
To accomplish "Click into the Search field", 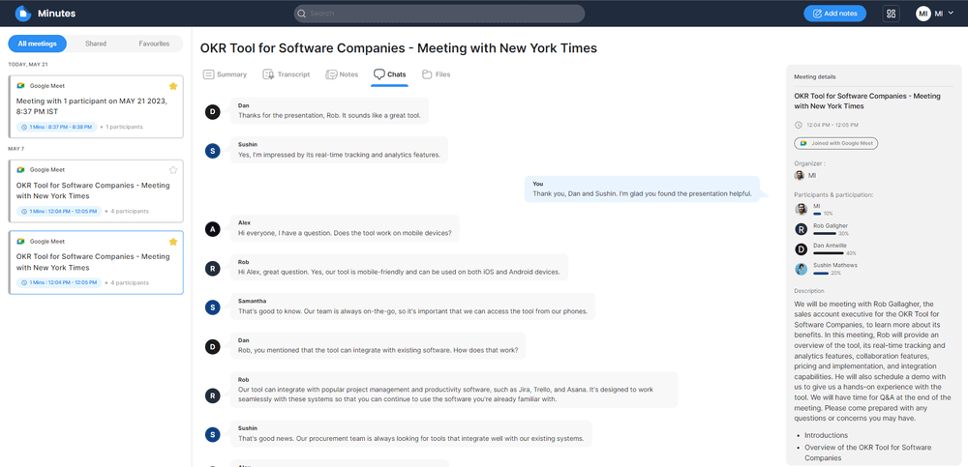I will (x=439, y=14).
